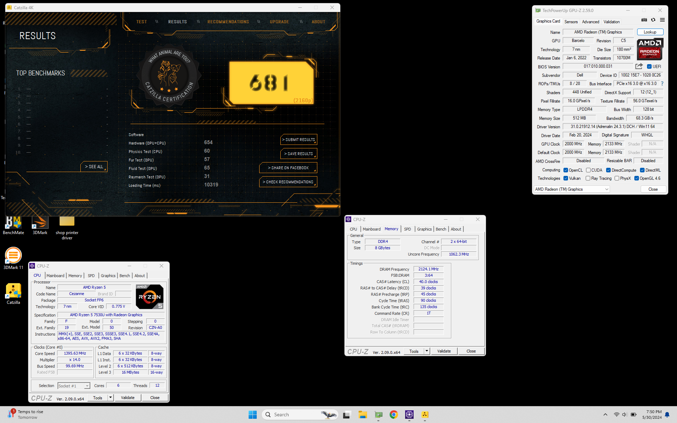677x423 pixels.
Task: Open File Explorer from taskbar
Action: pyautogui.click(x=363, y=415)
